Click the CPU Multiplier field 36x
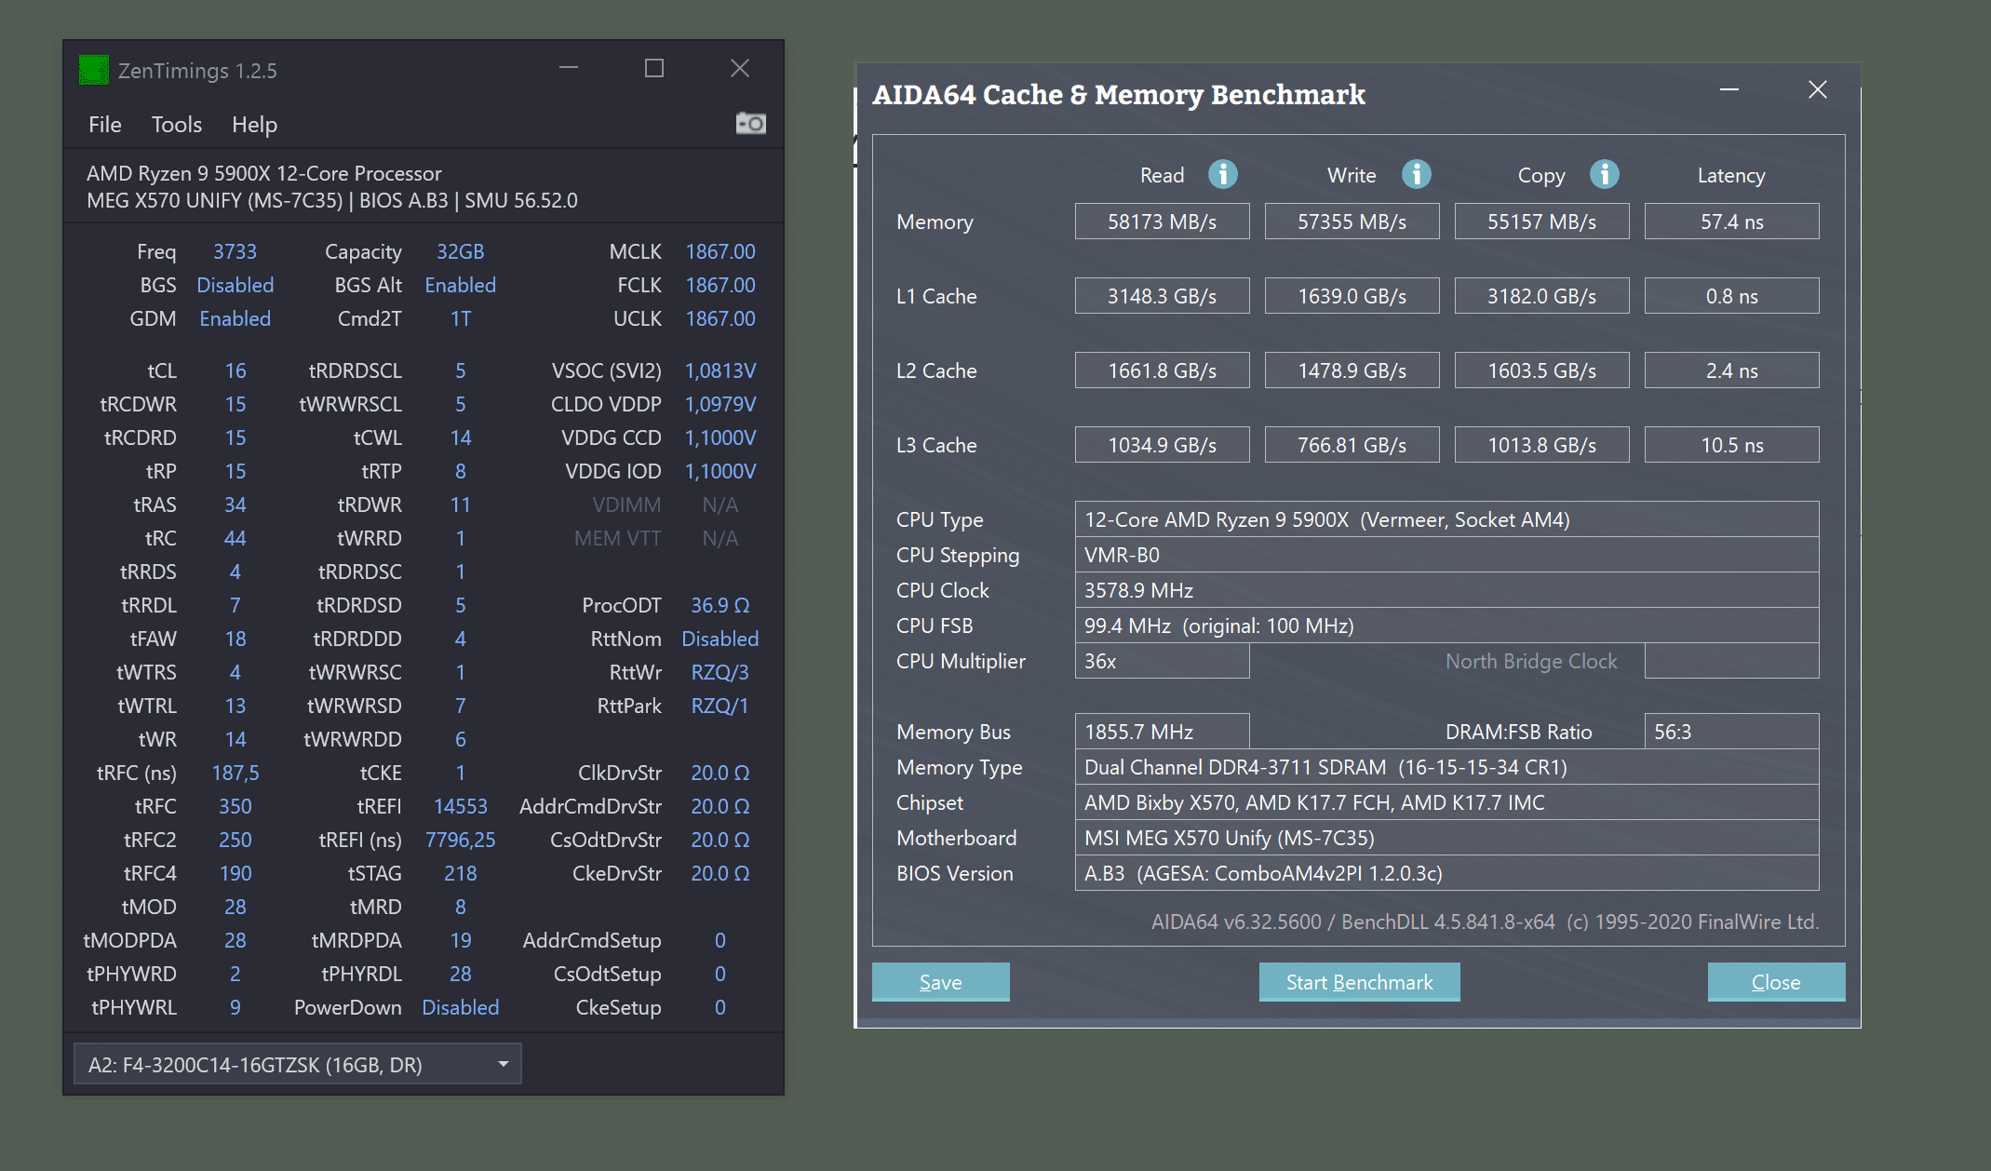The image size is (1991, 1171). (1162, 661)
